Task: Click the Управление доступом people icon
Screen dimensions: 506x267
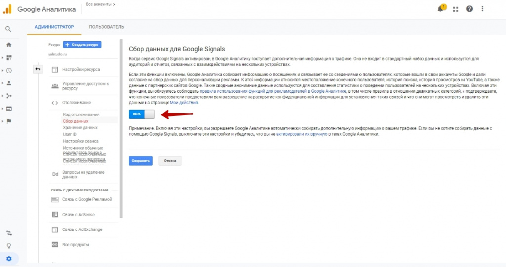Action: coord(55,86)
